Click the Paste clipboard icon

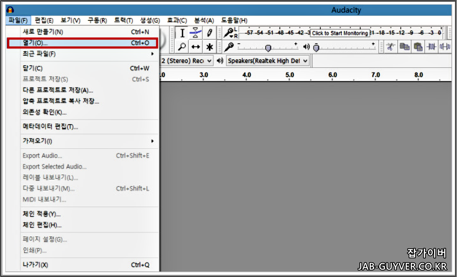click(x=418, y=47)
